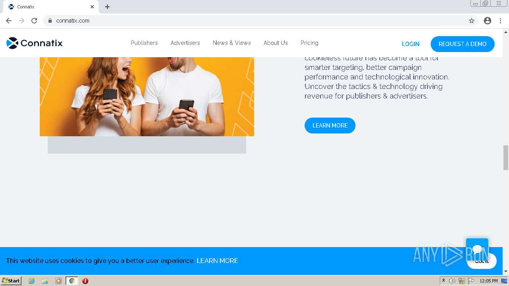Image resolution: width=509 pixels, height=286 pixels.
Task: Click REQUEST A DEMO button
Action: point(462,44)
